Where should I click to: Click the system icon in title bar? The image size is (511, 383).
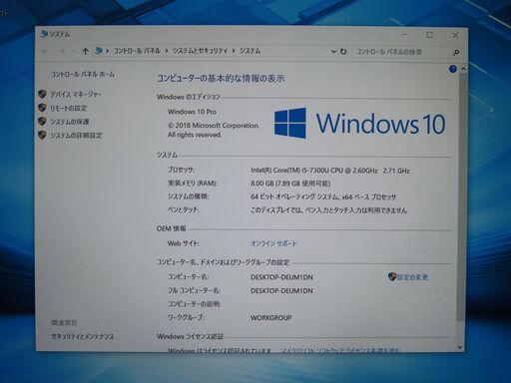44,34
